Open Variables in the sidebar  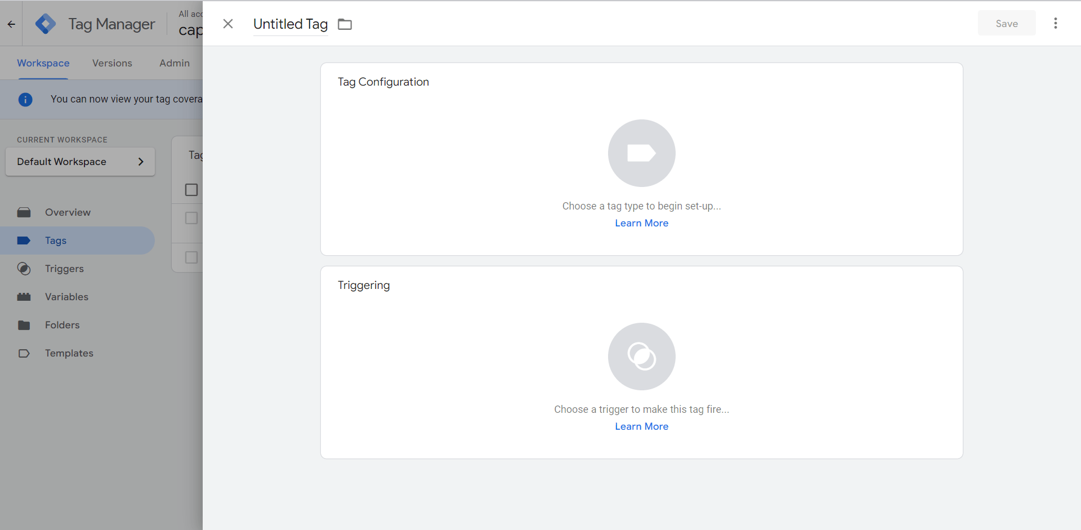click(77, 297)
